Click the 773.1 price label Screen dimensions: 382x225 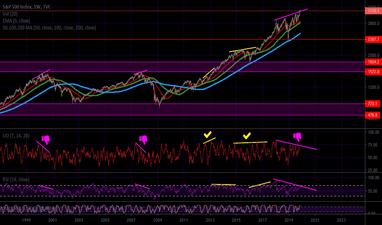click(373, 103)
